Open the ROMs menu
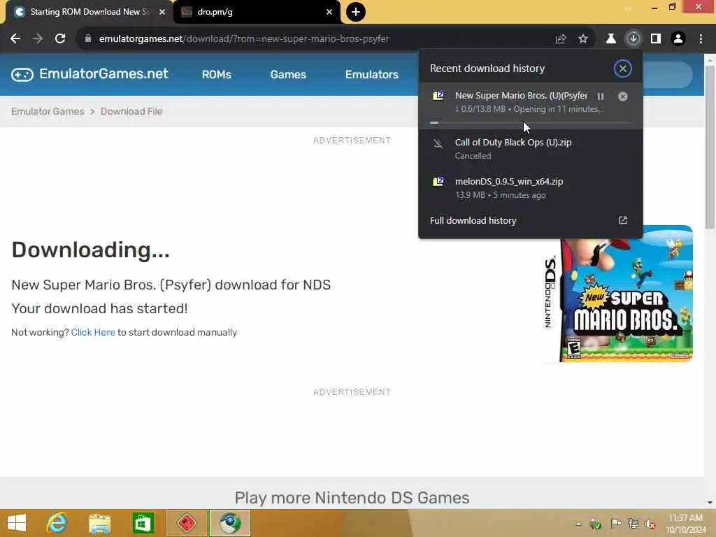Screen dimensions: 716x537 point(217,74)
